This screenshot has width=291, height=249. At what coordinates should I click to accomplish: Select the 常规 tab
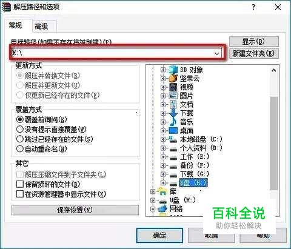[15, 25]
